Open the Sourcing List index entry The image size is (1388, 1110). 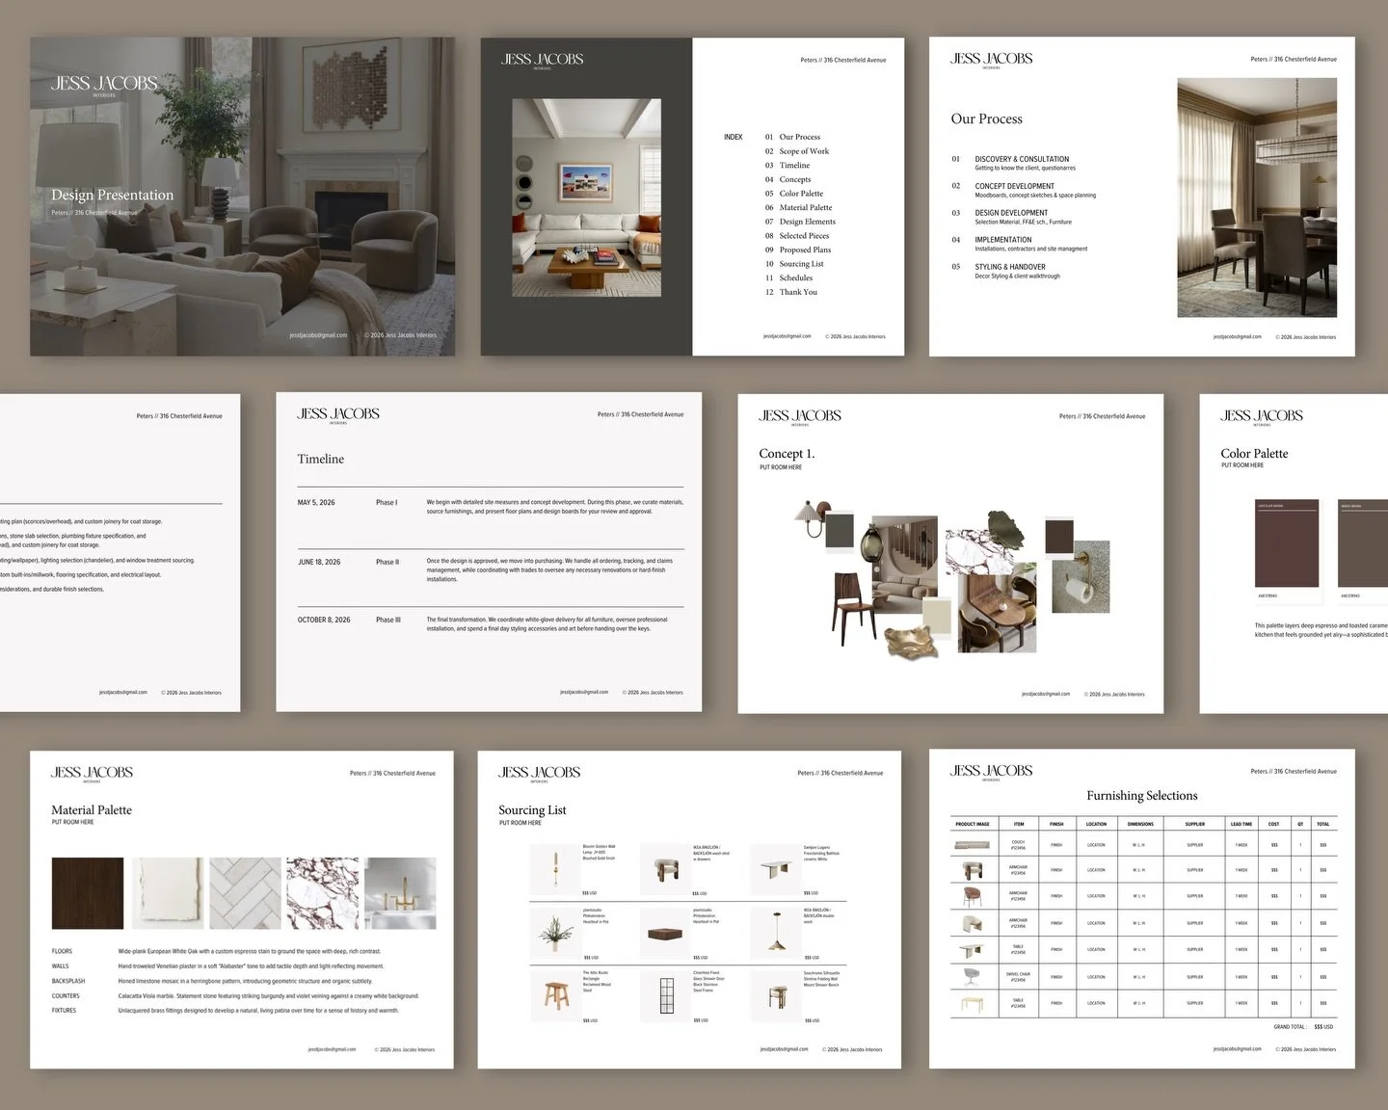[800, 263]
